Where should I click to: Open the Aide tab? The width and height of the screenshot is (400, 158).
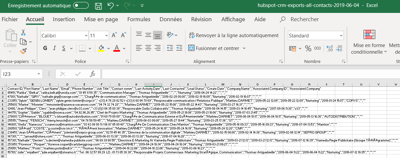(x=260, y=20)
